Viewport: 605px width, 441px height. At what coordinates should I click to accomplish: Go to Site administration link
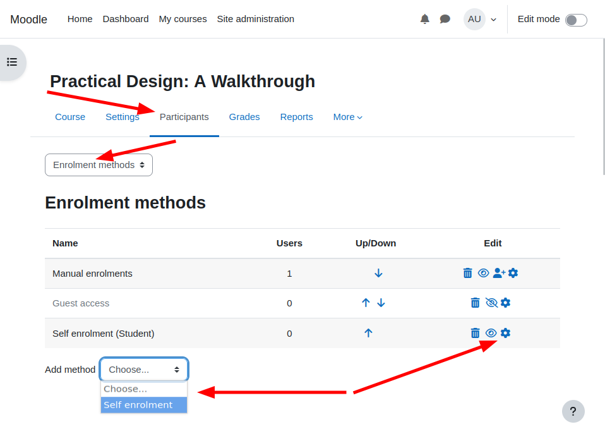(255, 19)
